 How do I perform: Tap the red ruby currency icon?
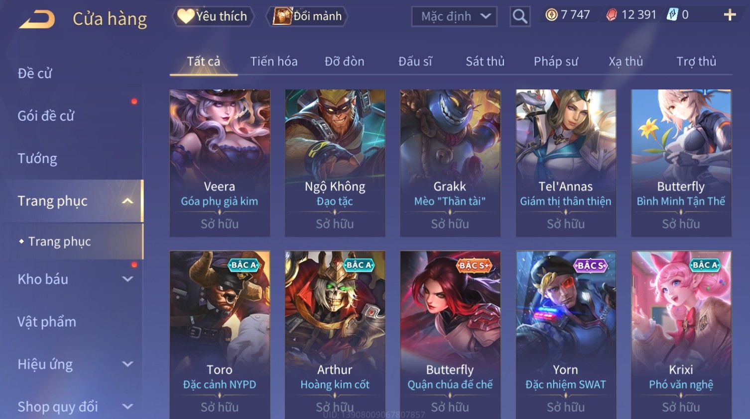[611, 15]
